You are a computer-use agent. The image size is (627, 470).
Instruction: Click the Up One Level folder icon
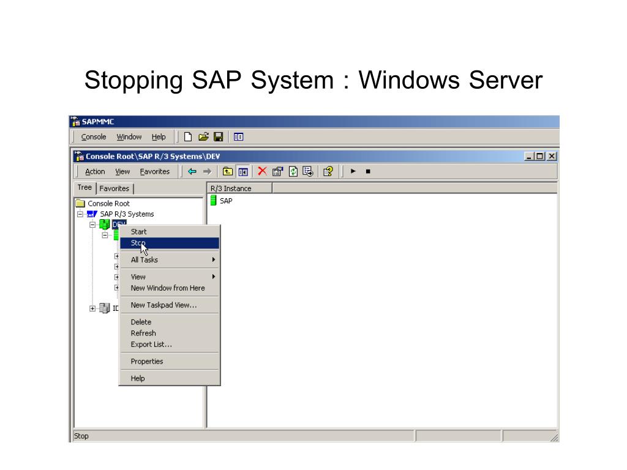[x=228, y=171]
